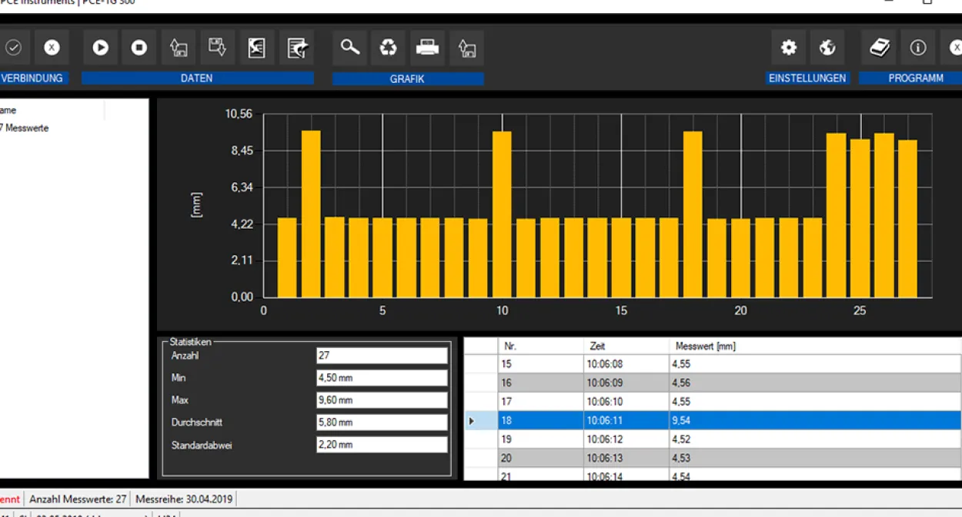Click the globe language icon
The height and width of the screenshot is (517, 962).
pos(827,48)
